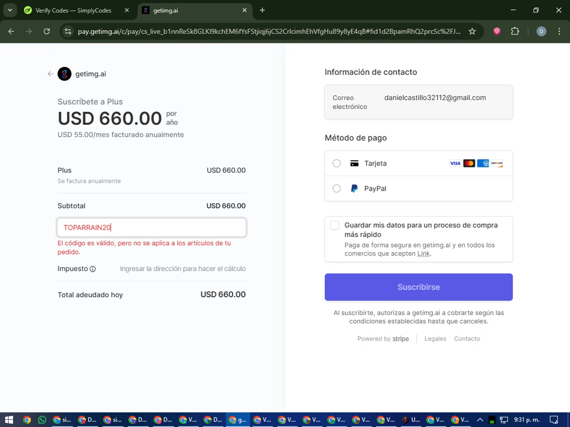Click the PayPal logo icon

click(354, 189)
